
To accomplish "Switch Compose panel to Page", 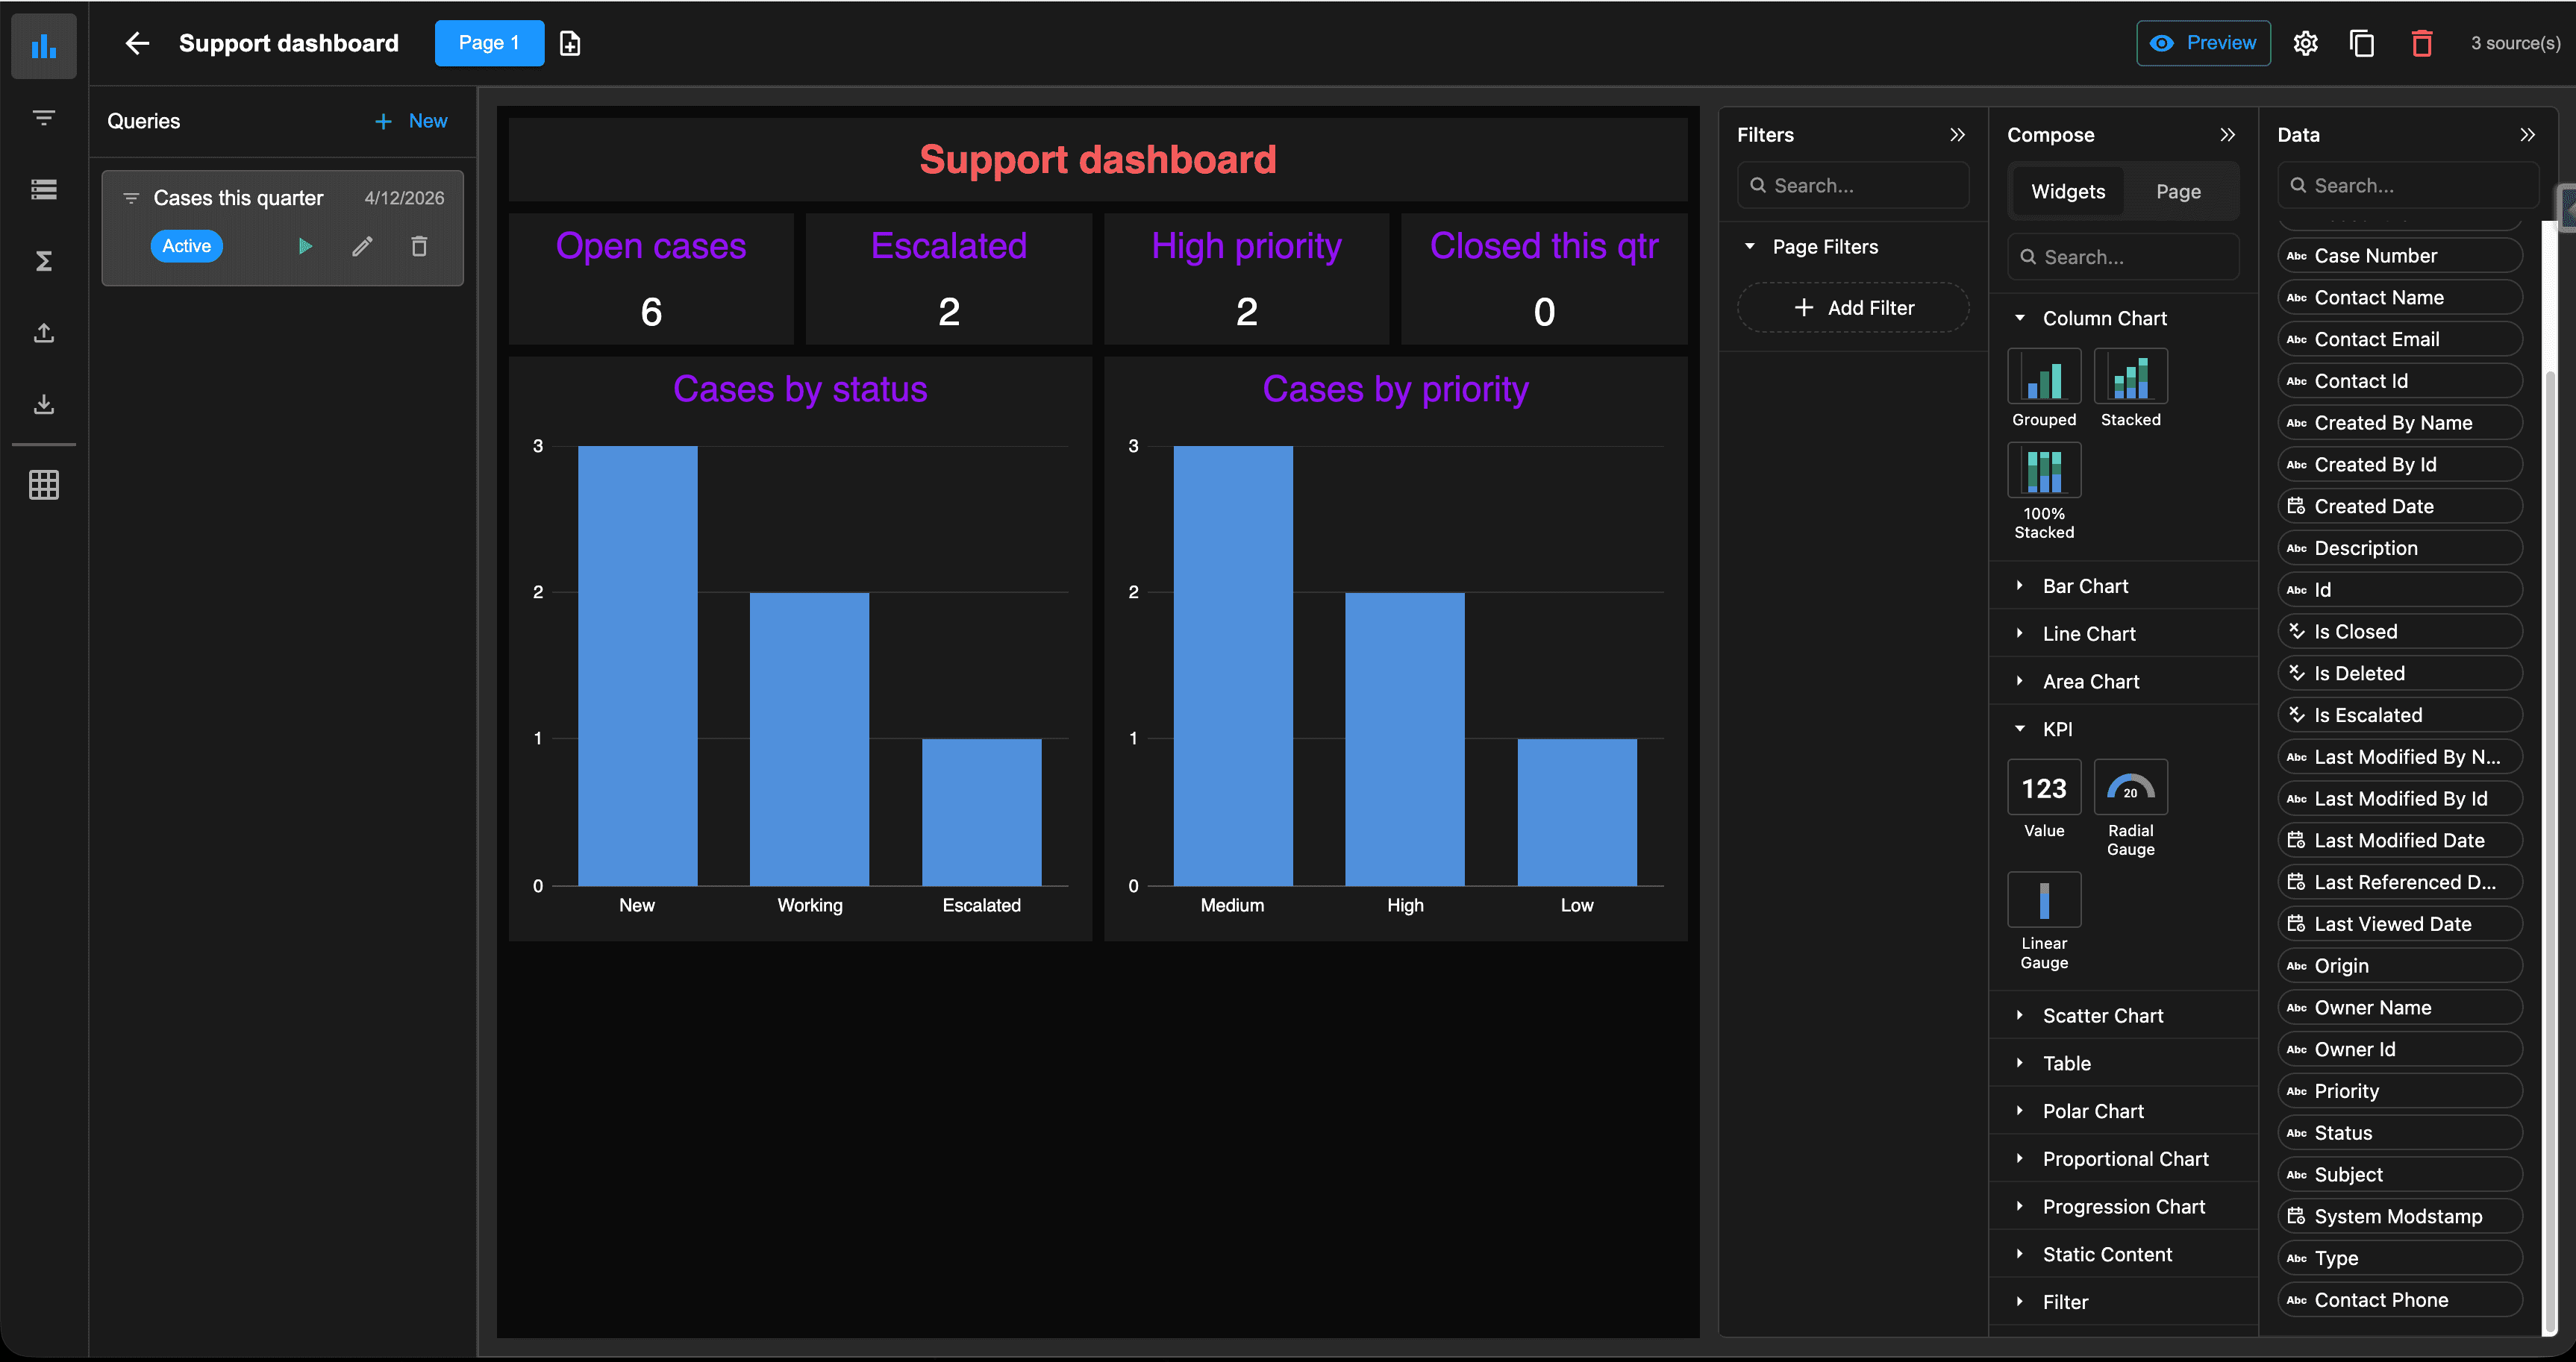I will click(x=2177, y=192).
